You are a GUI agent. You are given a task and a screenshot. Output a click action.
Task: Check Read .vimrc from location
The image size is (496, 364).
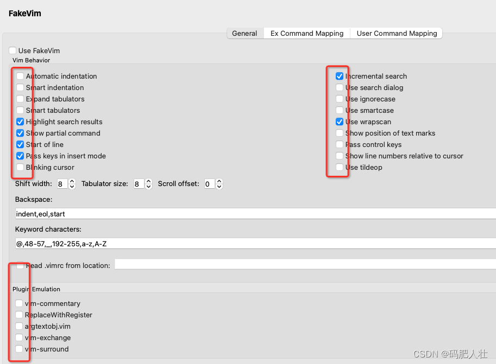(20, 265)
